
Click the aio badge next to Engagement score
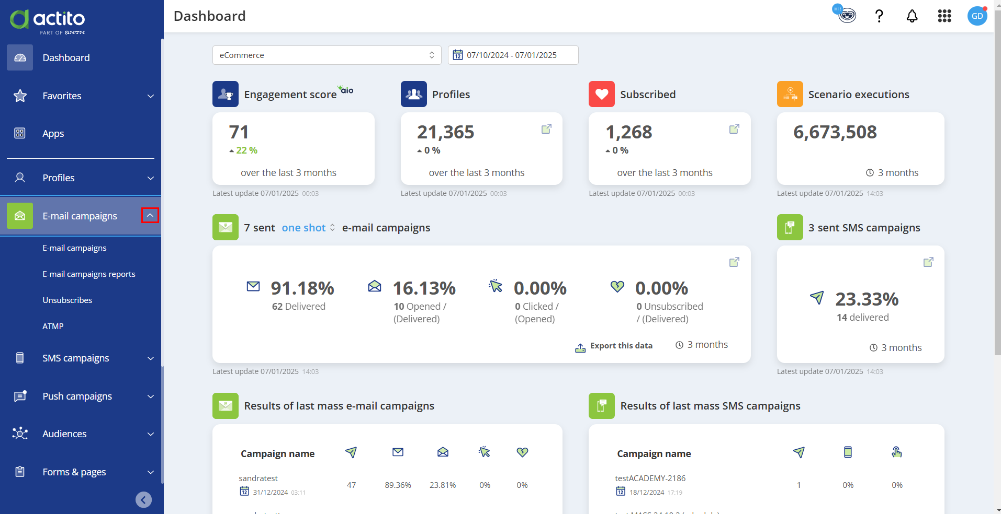(345, 89)
